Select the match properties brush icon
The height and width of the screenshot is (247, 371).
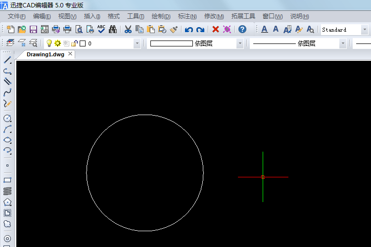(x=174, y=29)
